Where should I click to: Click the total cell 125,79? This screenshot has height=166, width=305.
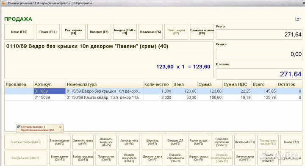[264, 97]
